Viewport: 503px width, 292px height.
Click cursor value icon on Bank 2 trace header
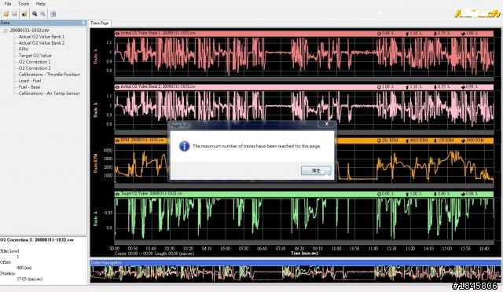pos(379,87)
